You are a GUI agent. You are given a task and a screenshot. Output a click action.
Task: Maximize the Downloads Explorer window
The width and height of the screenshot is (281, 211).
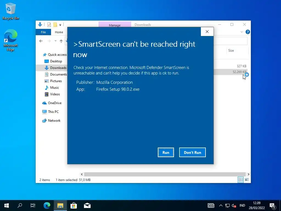[232, 24]
